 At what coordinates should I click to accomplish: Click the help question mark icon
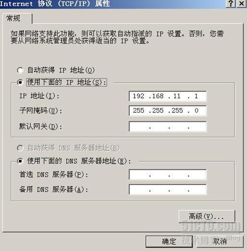click(x=231, y=3)
